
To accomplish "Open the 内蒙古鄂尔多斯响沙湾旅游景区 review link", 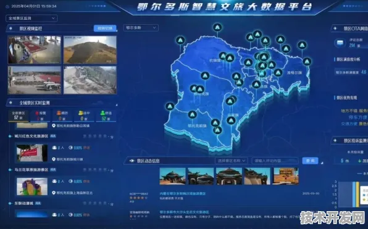I will 183,194.
